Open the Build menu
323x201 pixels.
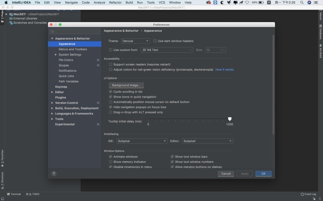click(x=129, y=2)
